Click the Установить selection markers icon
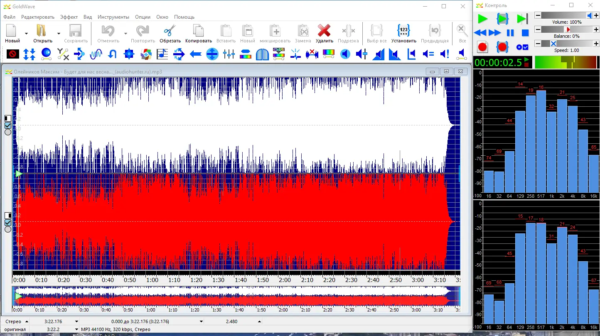 (x=403, y=31)
